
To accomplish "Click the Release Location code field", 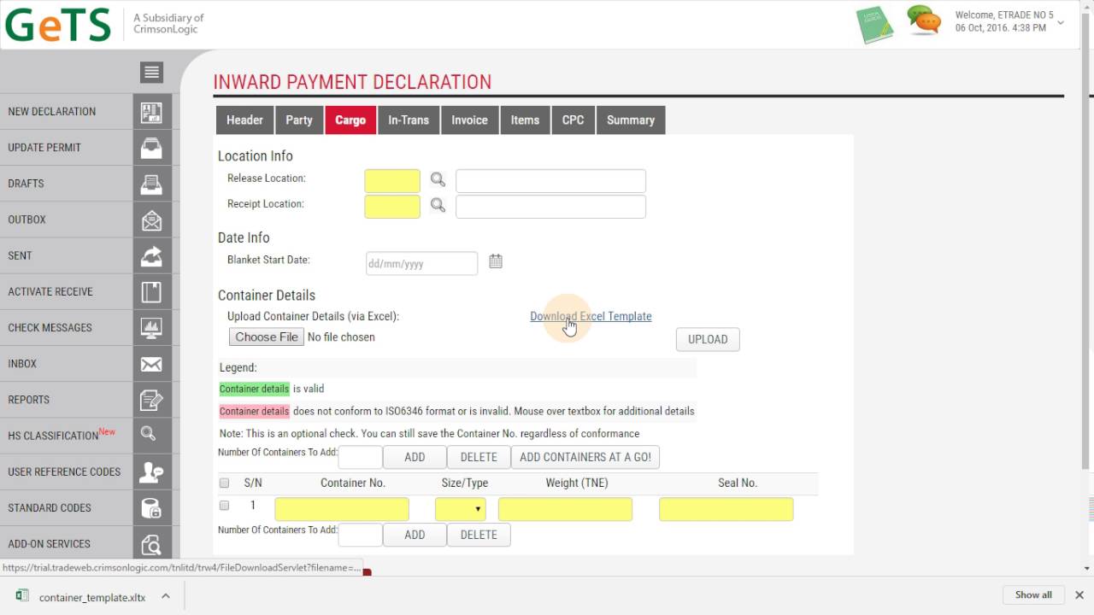I will [x=392, y=180].
